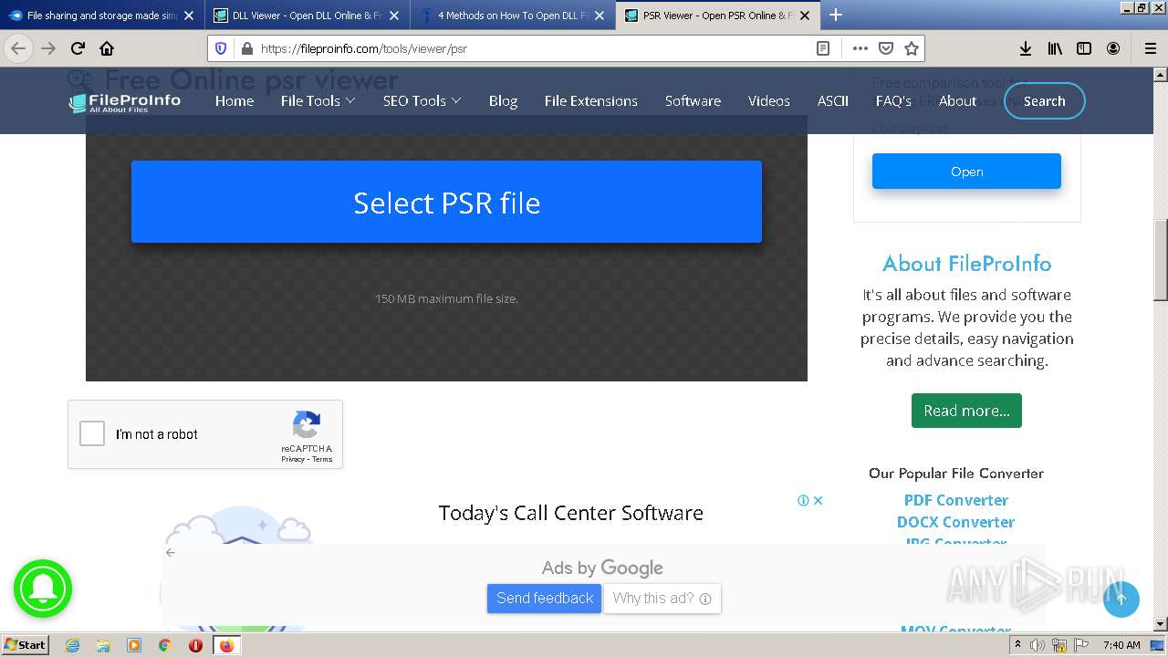
Task: Click the green Read more button
Action: point(966,411)
